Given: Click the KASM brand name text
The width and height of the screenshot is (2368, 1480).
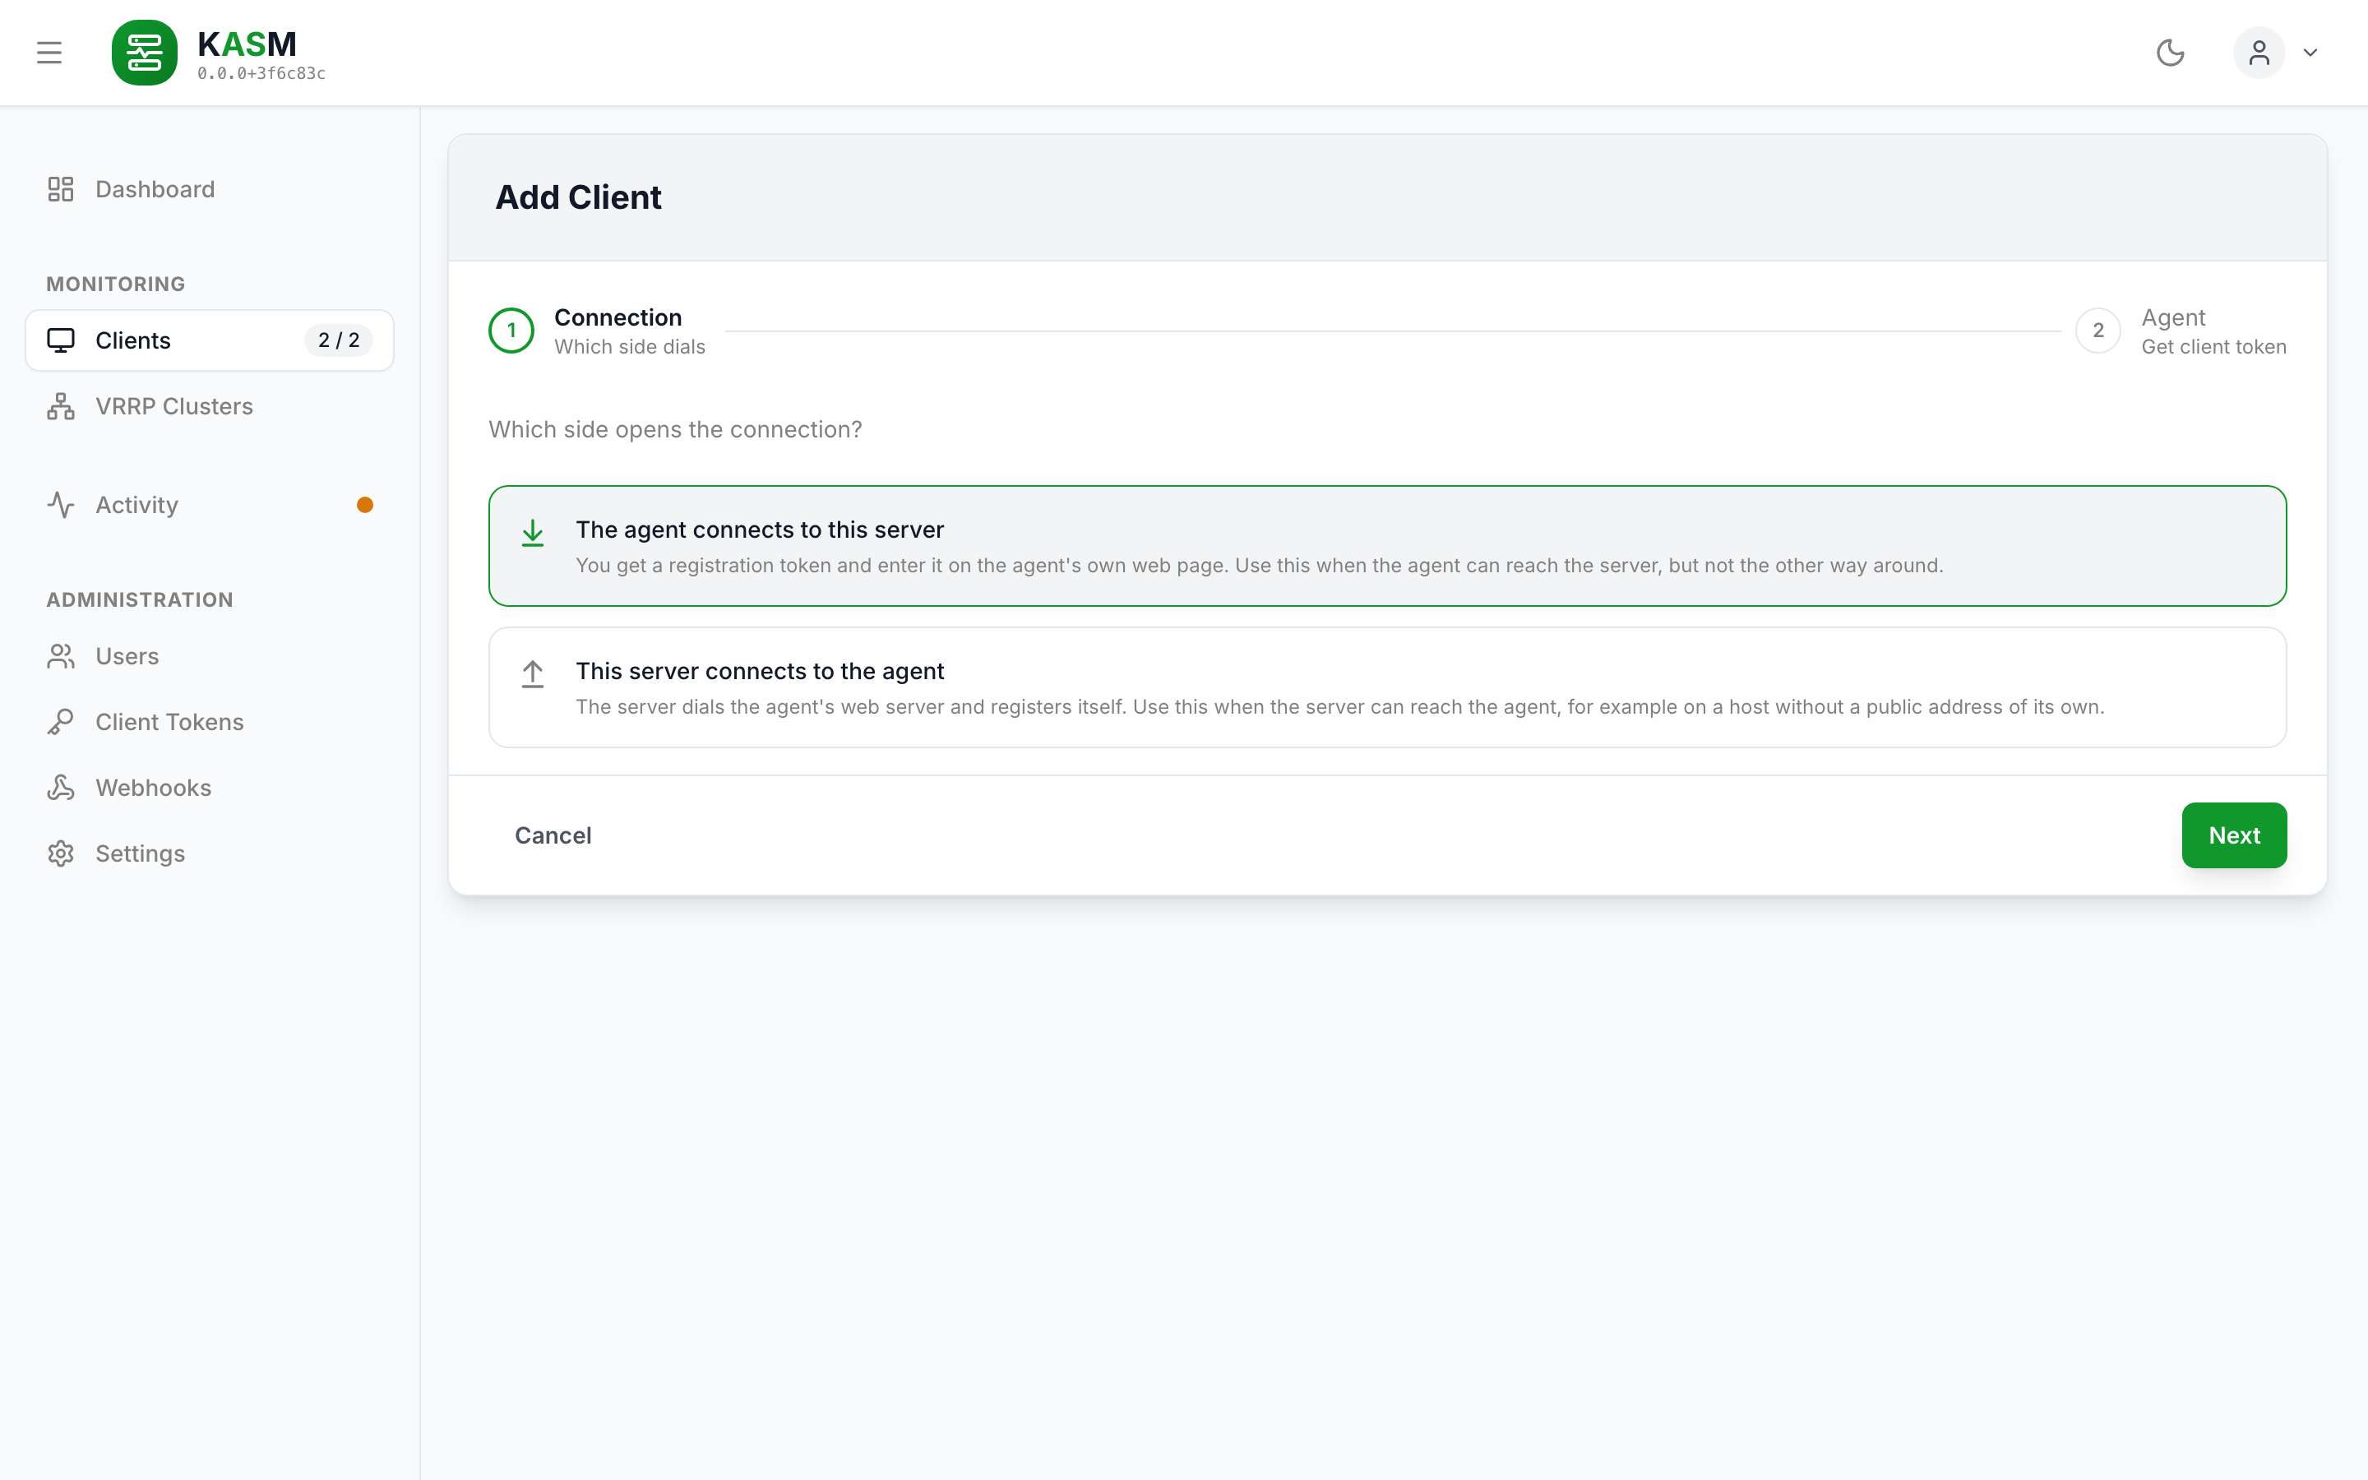Looking at the screenshot, I should click(x=247, y=44).
